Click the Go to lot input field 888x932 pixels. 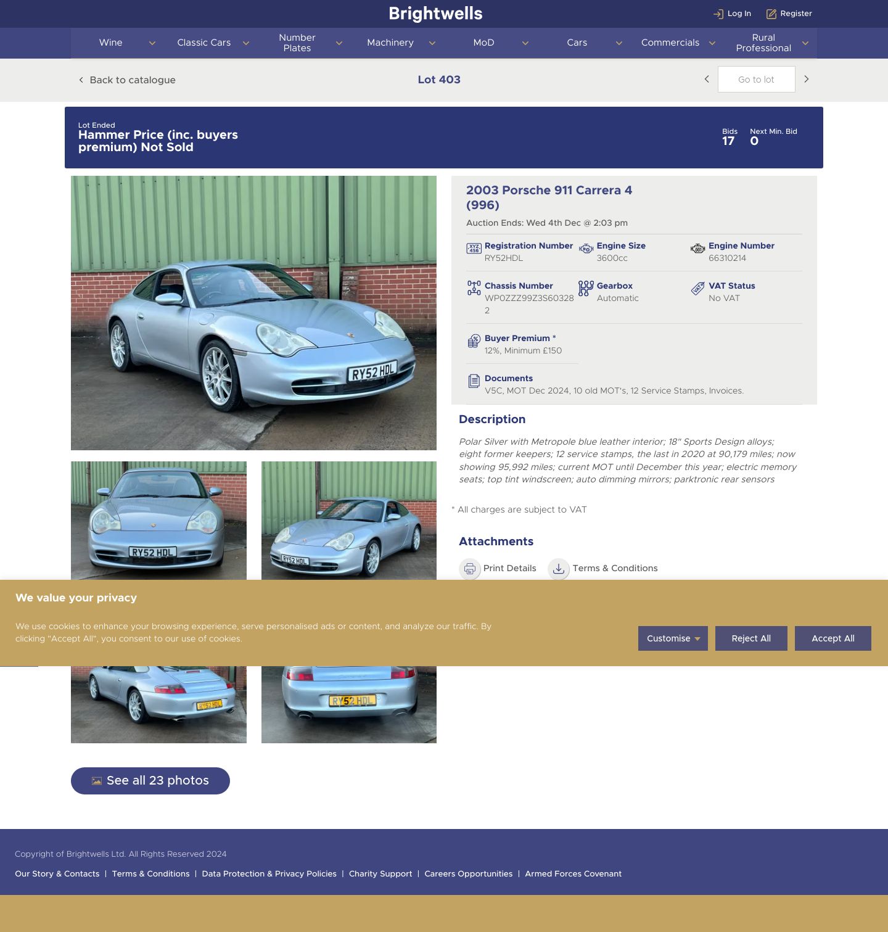[757, 80]
